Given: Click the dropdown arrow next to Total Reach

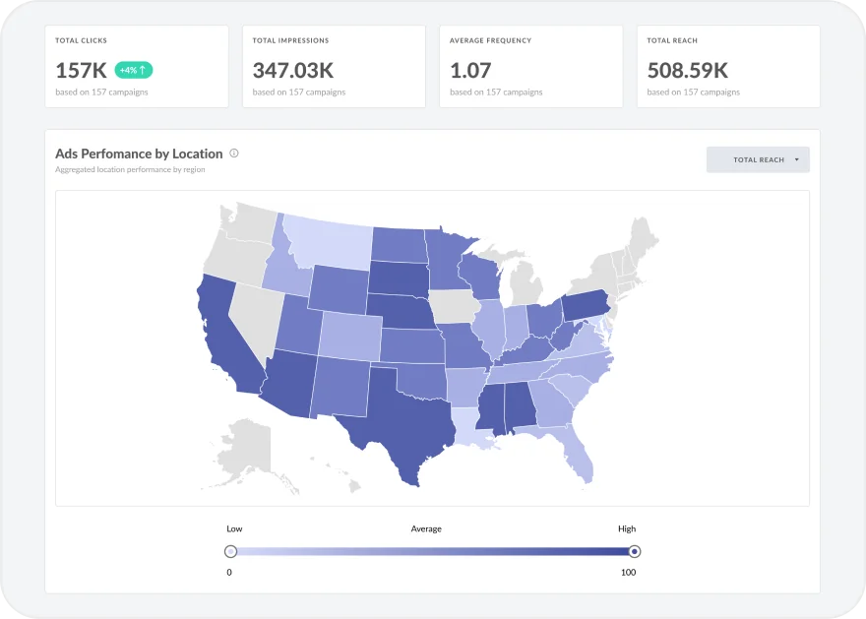Looking at the screenshot, I should (795, 159).
